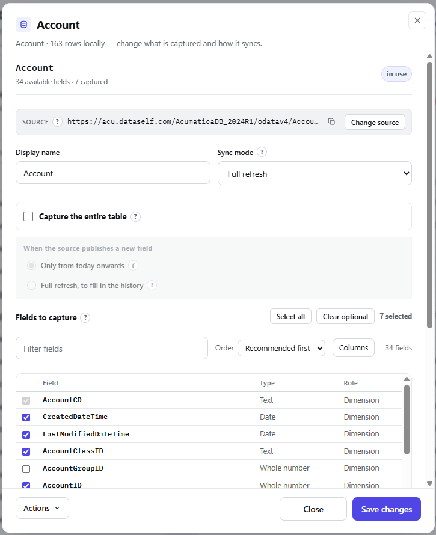Uncheck the AccountClassID field
Screen dimensions: 436x535
click(26, 451)
